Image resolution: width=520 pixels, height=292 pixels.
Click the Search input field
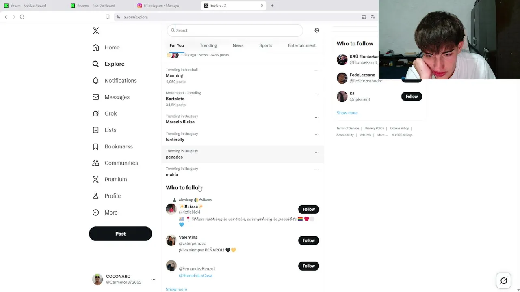[235, 30]
